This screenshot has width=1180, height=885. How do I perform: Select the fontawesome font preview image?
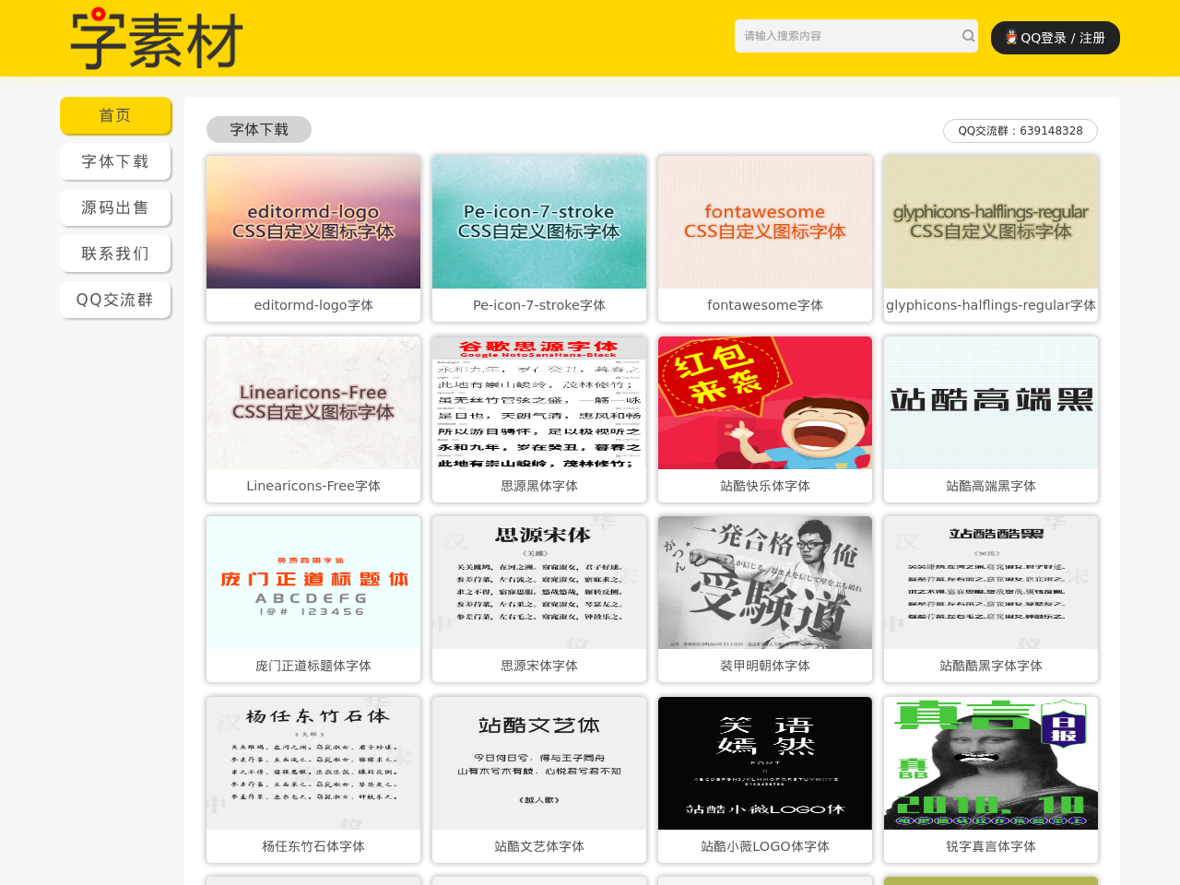pyautogui.click(x=765, y=222)
